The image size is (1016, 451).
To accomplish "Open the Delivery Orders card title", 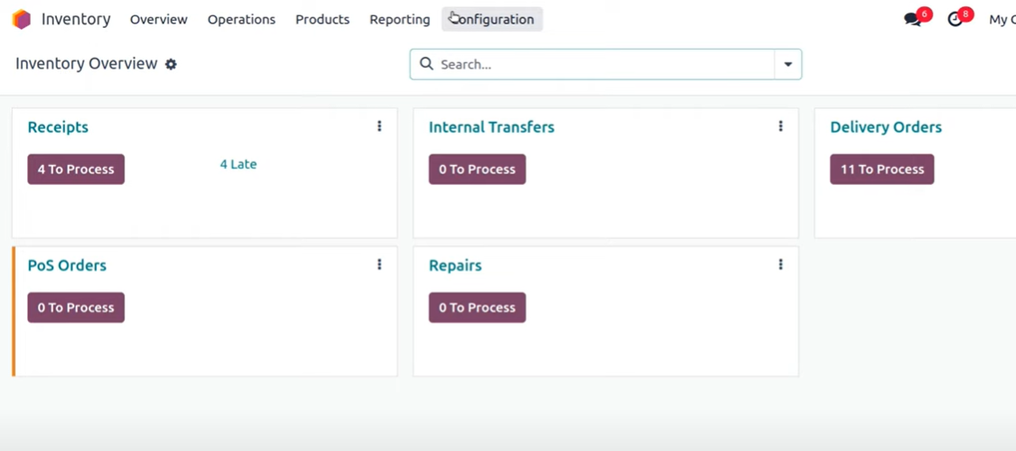I will (886, 127).
